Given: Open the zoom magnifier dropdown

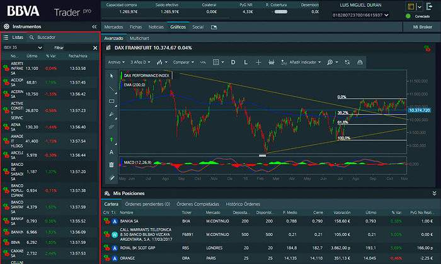Looking at the screenshot, I should click(333, 62).
